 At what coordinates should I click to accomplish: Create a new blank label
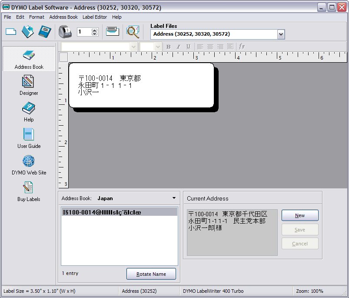point(11,32)
